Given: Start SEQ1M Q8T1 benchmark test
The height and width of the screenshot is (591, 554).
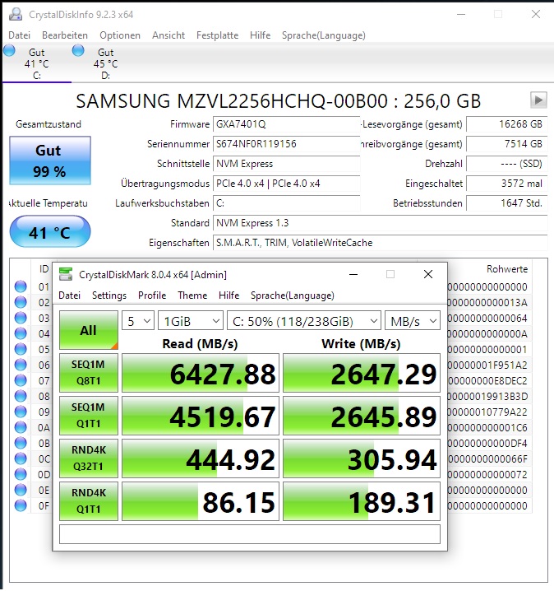Looking at the screenshot, I should 89,373.
